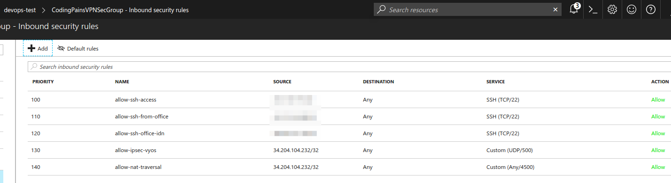Select priority 120 cell

pos(36,133)
